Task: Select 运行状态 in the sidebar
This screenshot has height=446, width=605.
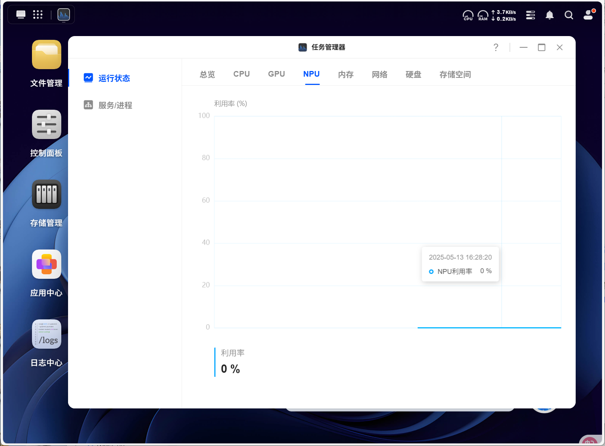Action: pyautogui.click(x=114, y=78)
